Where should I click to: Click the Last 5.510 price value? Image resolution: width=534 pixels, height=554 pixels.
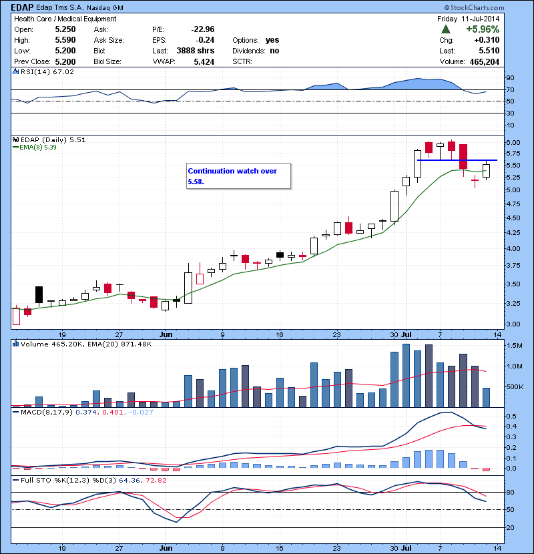[489, 51]
